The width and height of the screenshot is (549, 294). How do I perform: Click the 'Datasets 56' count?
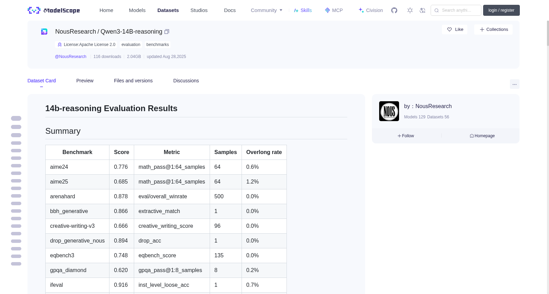point(438,117)
